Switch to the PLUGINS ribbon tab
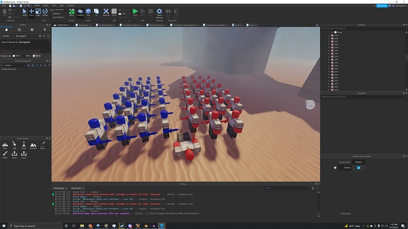408x229 pixels. pyautogui.click(x=70, y=5)
